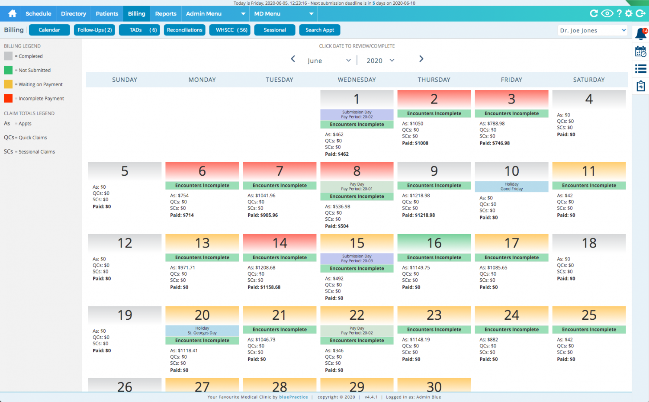The image size is (649, 402).
Task: Open help via question mark icon
Action: point(619,13)
